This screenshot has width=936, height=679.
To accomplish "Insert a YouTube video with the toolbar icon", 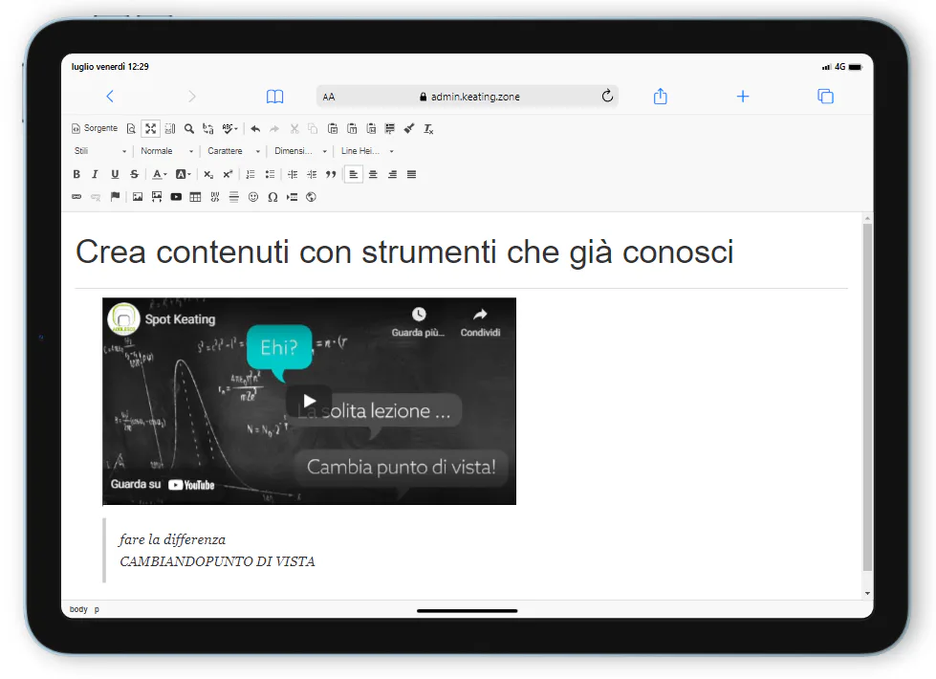I will tap(176, 197).
